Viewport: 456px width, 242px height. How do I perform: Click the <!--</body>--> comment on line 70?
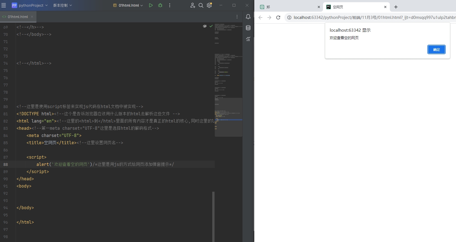(x=34, y=34)
